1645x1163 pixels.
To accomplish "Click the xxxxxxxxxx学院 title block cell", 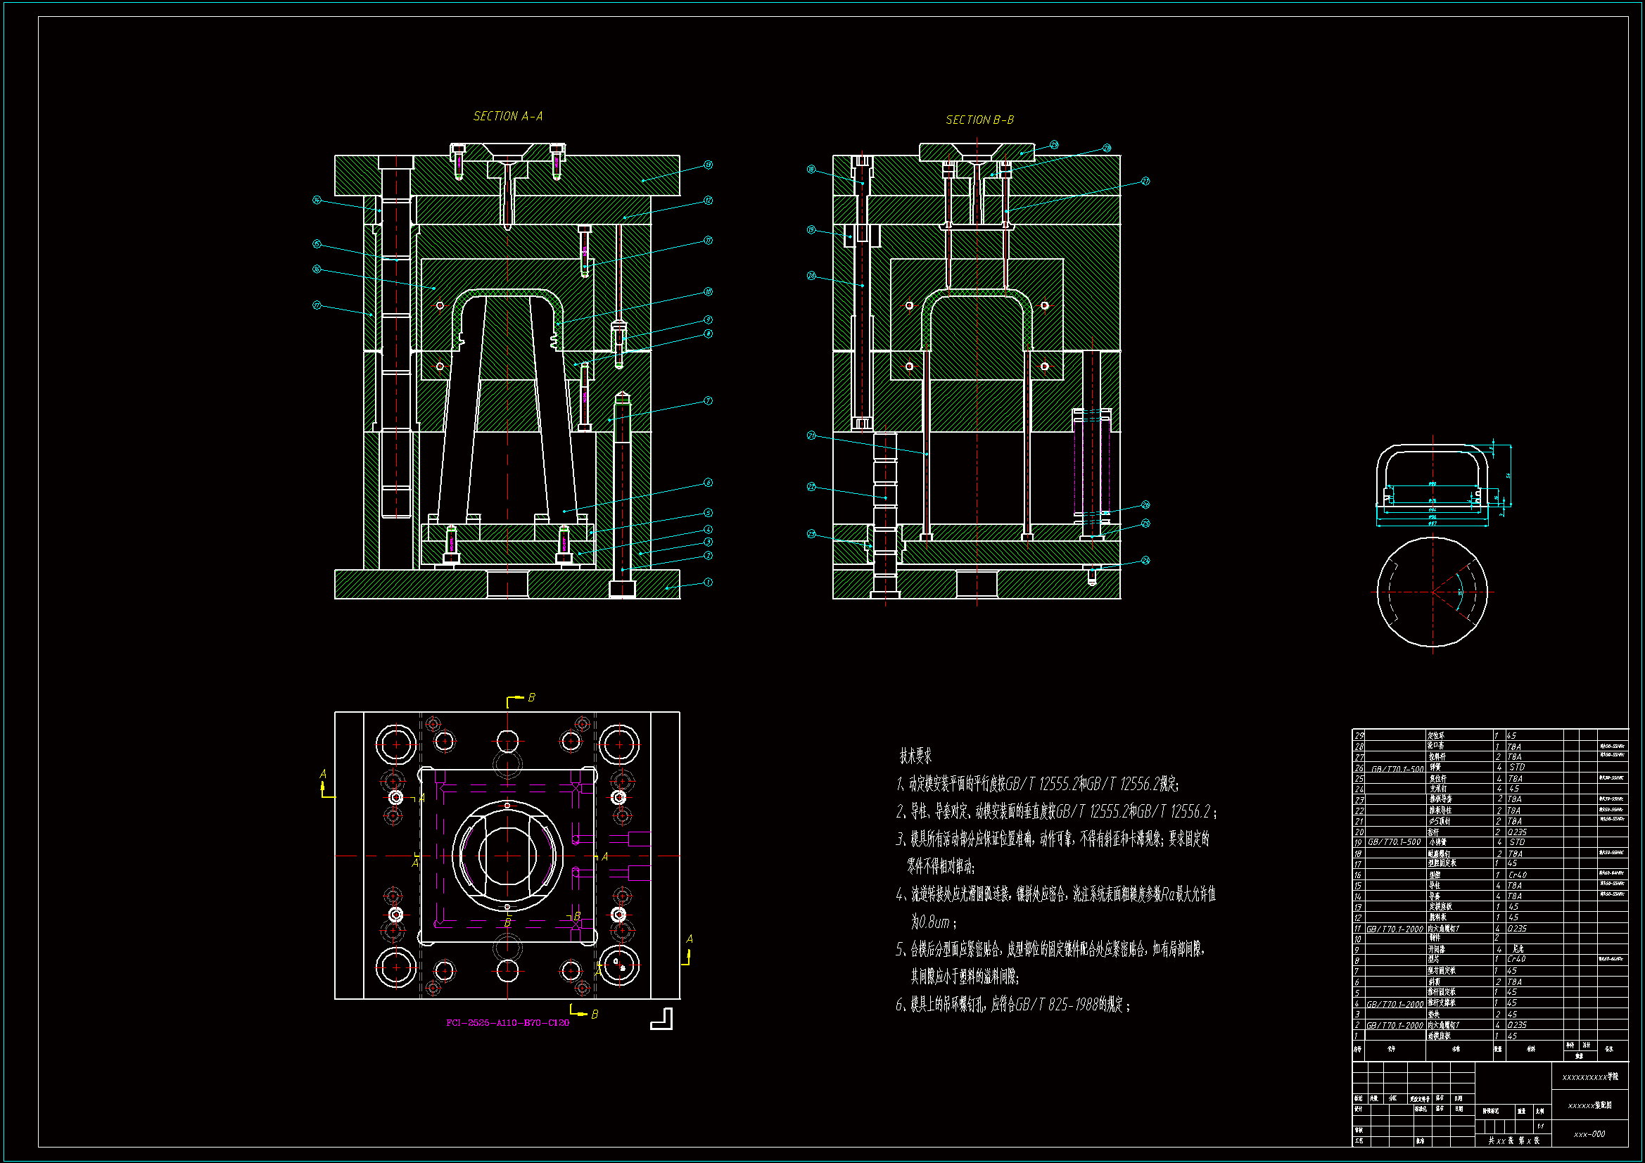I will 1589,1077.
